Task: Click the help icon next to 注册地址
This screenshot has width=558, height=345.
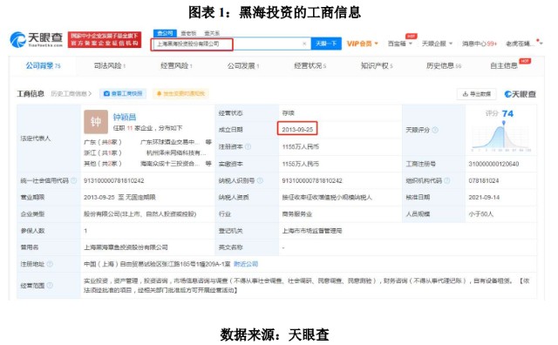Action: [50, 264]
